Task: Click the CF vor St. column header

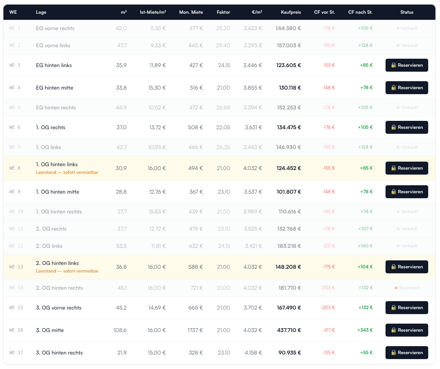Action: click(x=325, y=12)
